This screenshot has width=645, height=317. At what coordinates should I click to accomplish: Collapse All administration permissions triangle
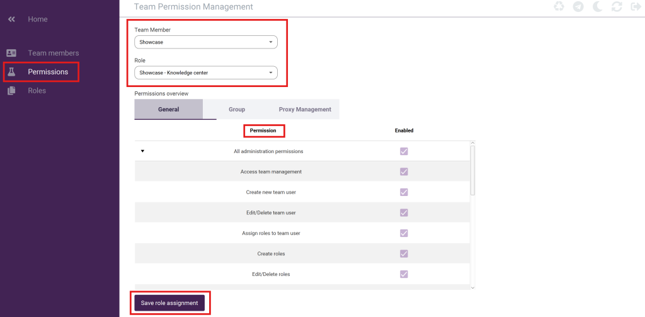[x=142, y=151]
